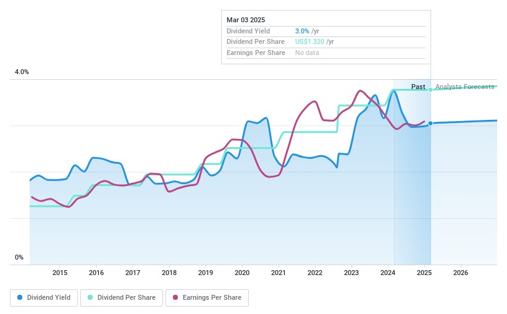The width and height of the screenshot is (507, 314).
Task: Click the teal dot in Dividend Per Share legend
Action: [x=91, y=297]
